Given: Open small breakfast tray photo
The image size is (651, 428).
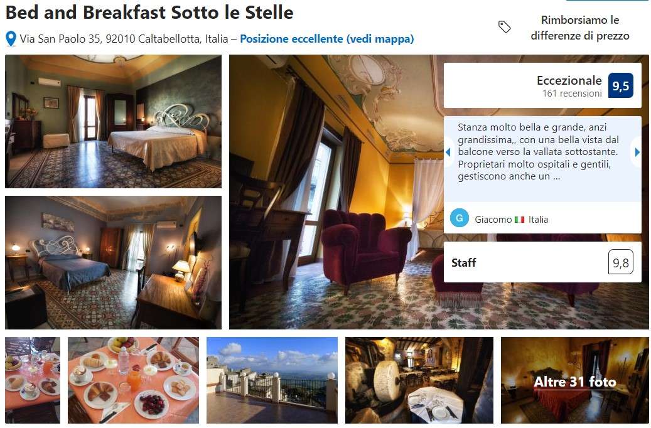Looking at the screenshot, I should click(33, 380).
